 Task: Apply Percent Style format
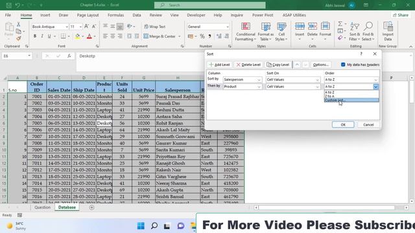pos(202,36)
